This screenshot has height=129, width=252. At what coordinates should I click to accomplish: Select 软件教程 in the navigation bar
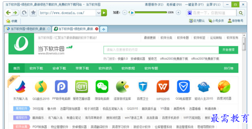(128, 68)
